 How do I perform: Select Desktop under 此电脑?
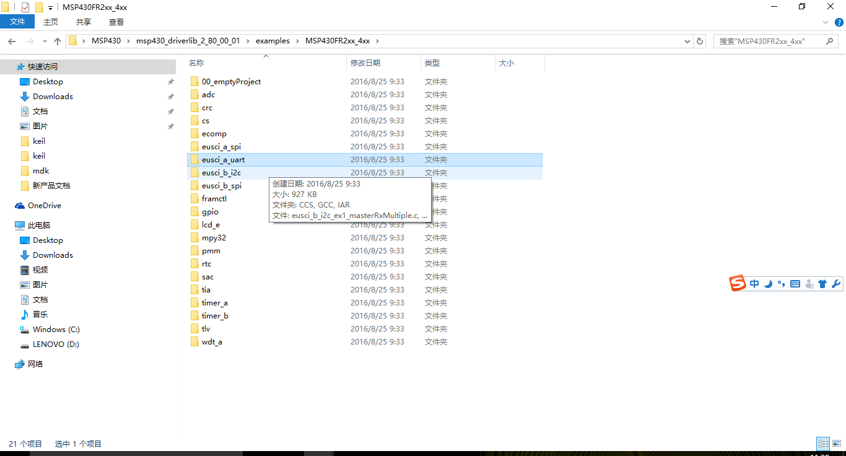[x=48, y=240]
